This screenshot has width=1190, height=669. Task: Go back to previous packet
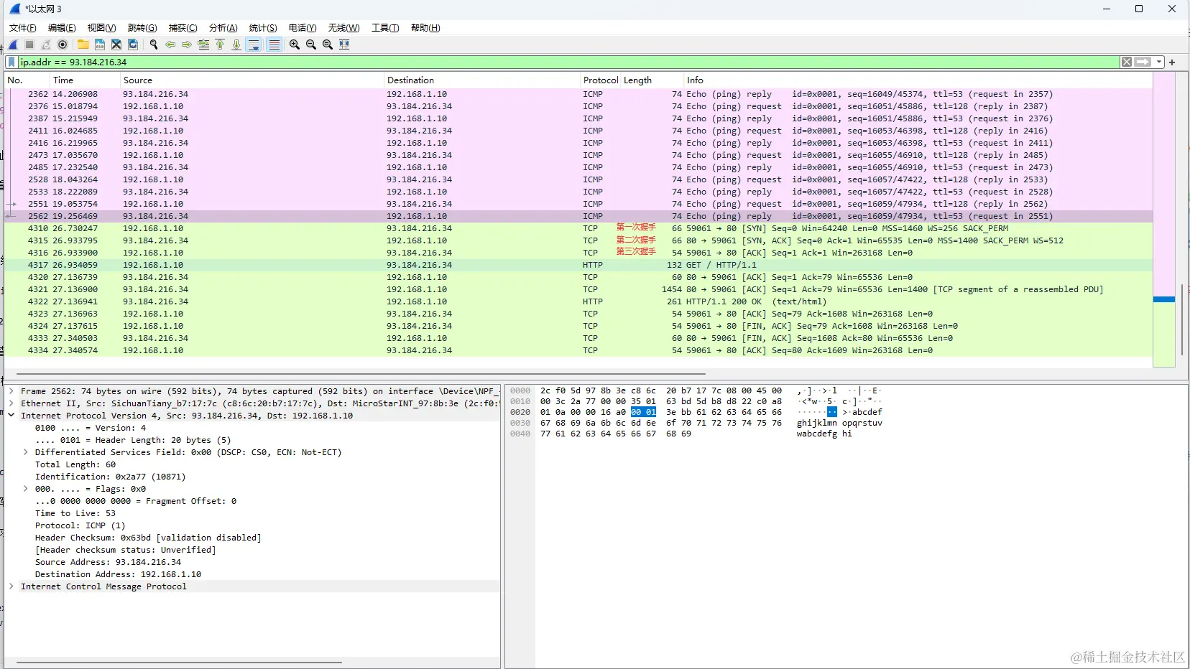pyautogui.click(x=170, y=45)
